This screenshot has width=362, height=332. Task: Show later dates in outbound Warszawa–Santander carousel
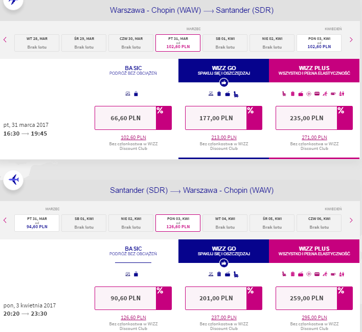tap(351, 40)
